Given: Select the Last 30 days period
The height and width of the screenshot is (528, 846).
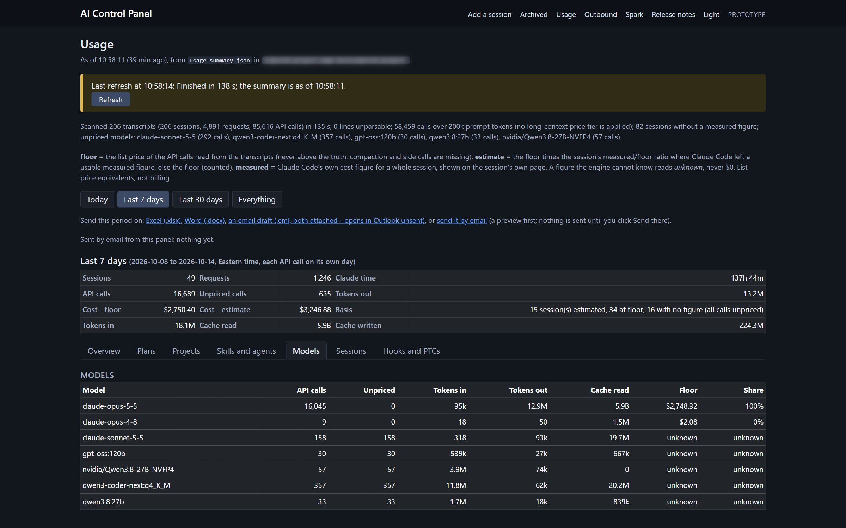Looking at the screenshot, I should point(201,200).
